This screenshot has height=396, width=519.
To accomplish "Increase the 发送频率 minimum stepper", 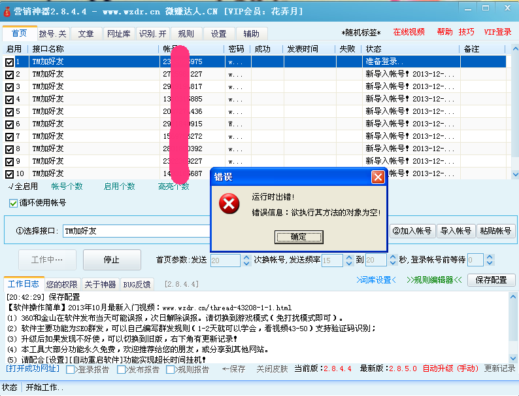I will pos(349,257).
